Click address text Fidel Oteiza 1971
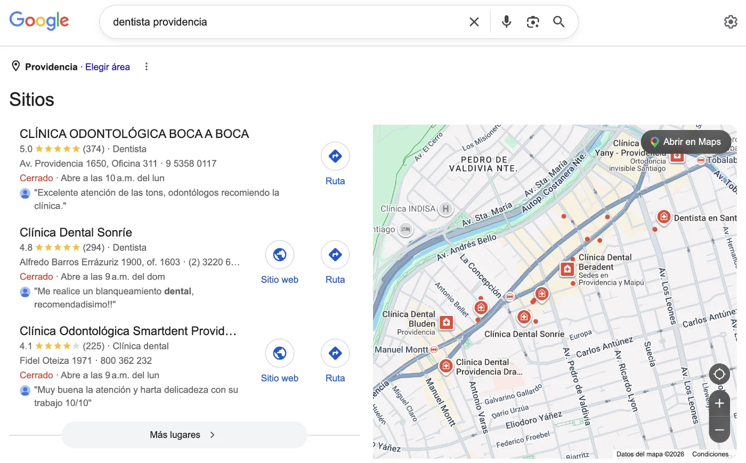Screen dimensions: 746x463 56,361
